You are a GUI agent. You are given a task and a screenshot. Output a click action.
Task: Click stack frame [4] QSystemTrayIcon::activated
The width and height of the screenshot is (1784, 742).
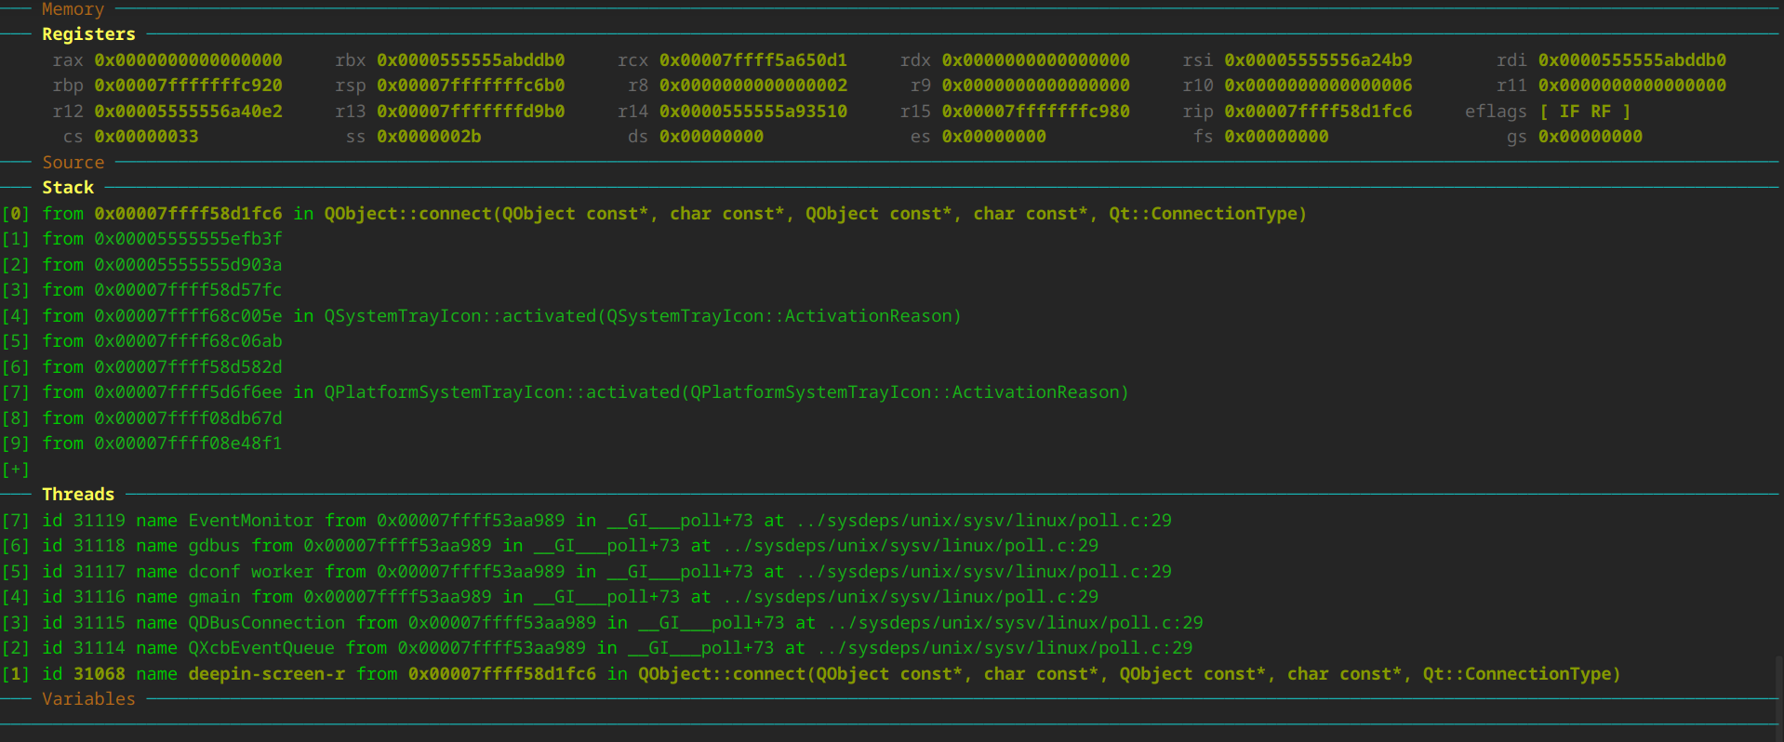(x=642, y=316)
